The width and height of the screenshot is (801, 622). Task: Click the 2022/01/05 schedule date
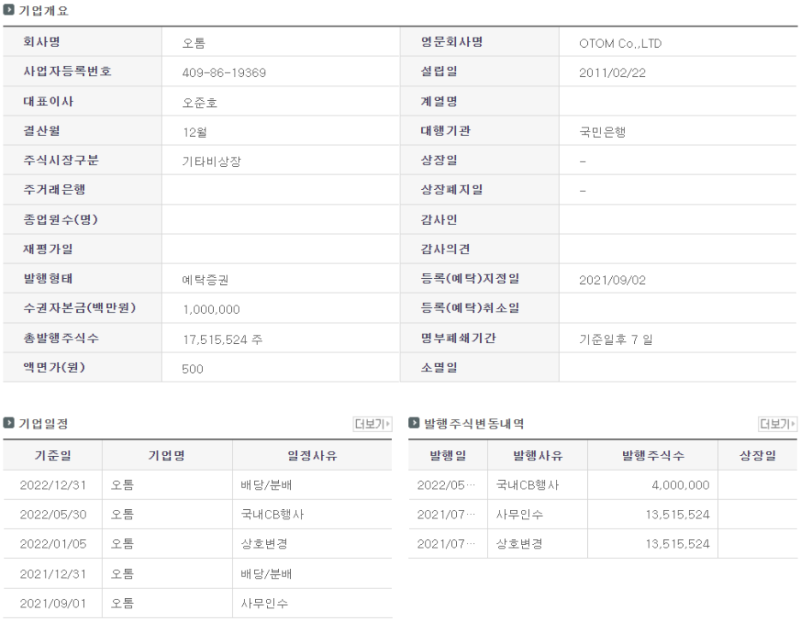(53, 544)
